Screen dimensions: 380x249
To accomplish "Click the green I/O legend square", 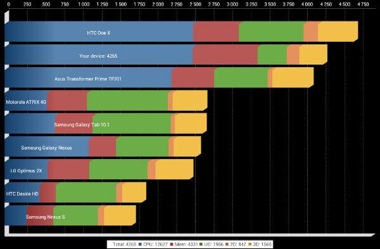I will pos(201,244).
